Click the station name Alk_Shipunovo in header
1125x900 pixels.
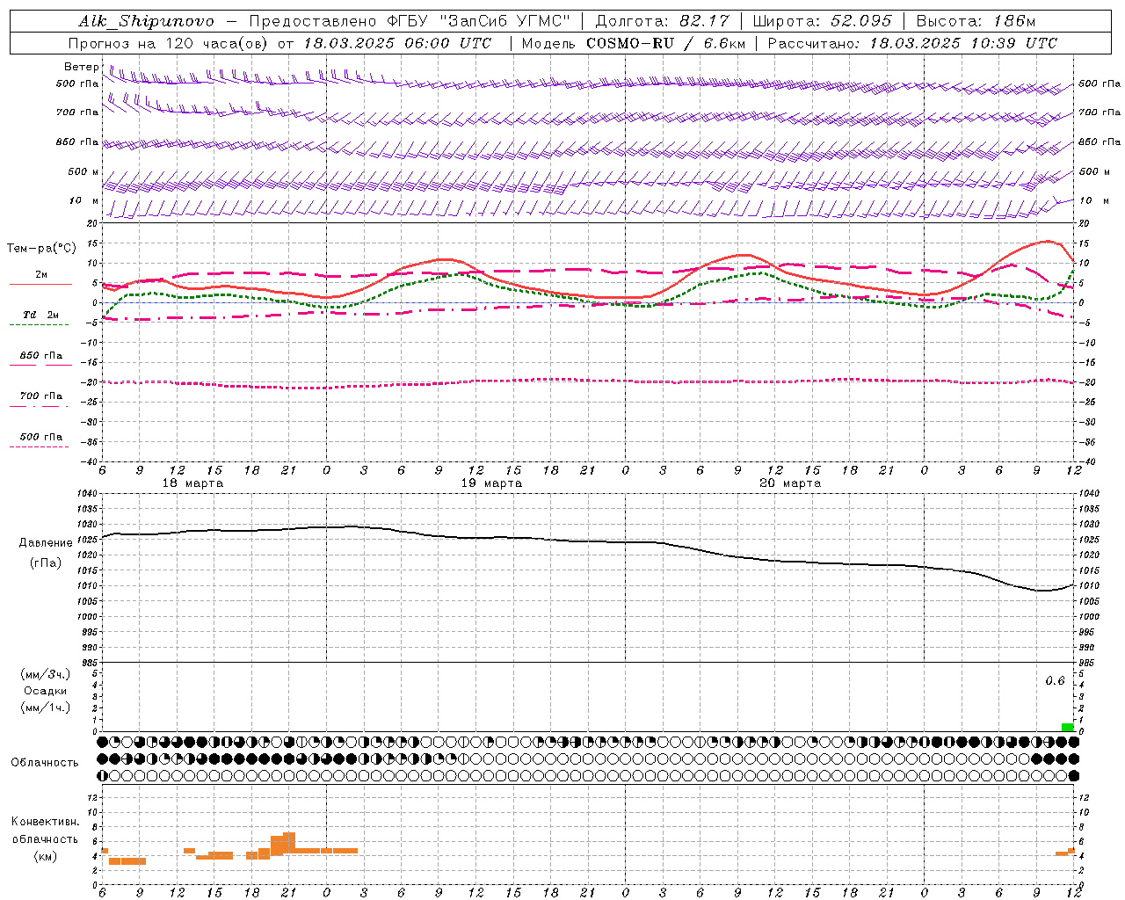(145, 22)
